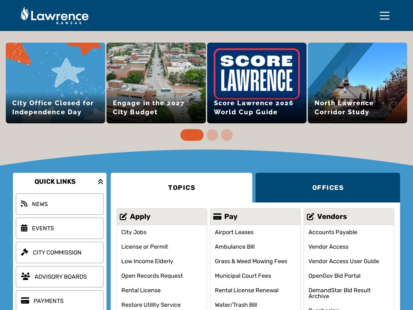Open the News quick link
Viewport: 413px width, 310px height.
click(x=60, y=204)
